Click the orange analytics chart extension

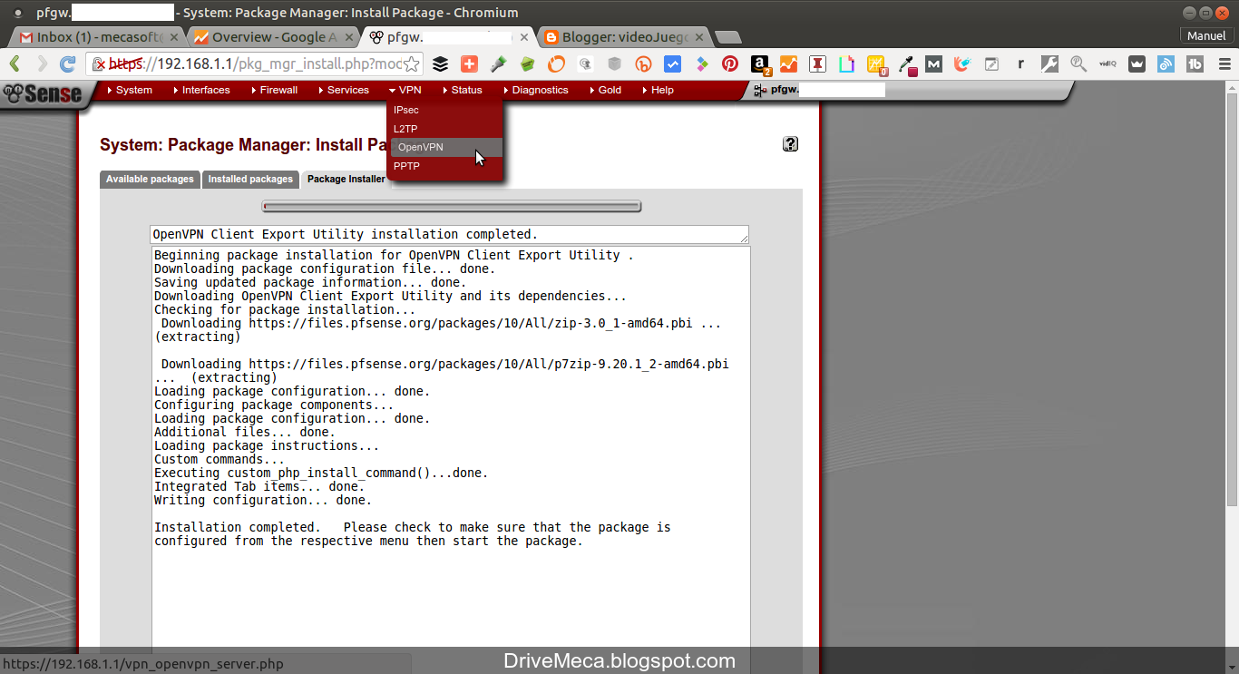788,64
